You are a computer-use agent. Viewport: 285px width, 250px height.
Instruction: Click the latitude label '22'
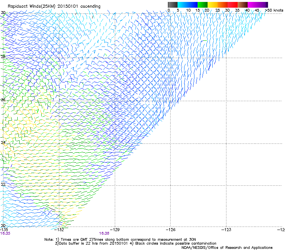click(x=3, y=184)
